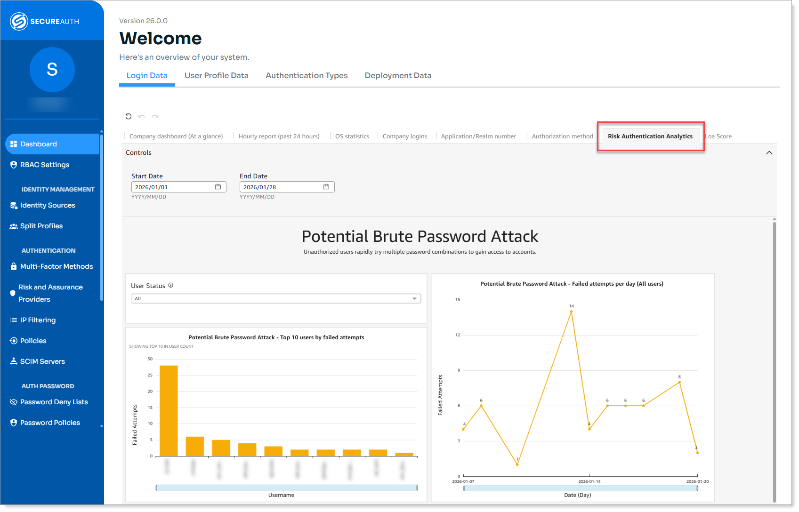
Task: Go to RBAC Settings in sidebar
Action: click(45, 165)
